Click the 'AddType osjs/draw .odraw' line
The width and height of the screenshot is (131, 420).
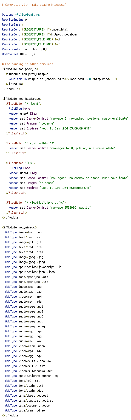coord(25,410)
